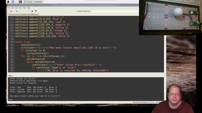Click the 'while validColour==0:' code line
Screen dimensions: 202x113
(41, 62)
